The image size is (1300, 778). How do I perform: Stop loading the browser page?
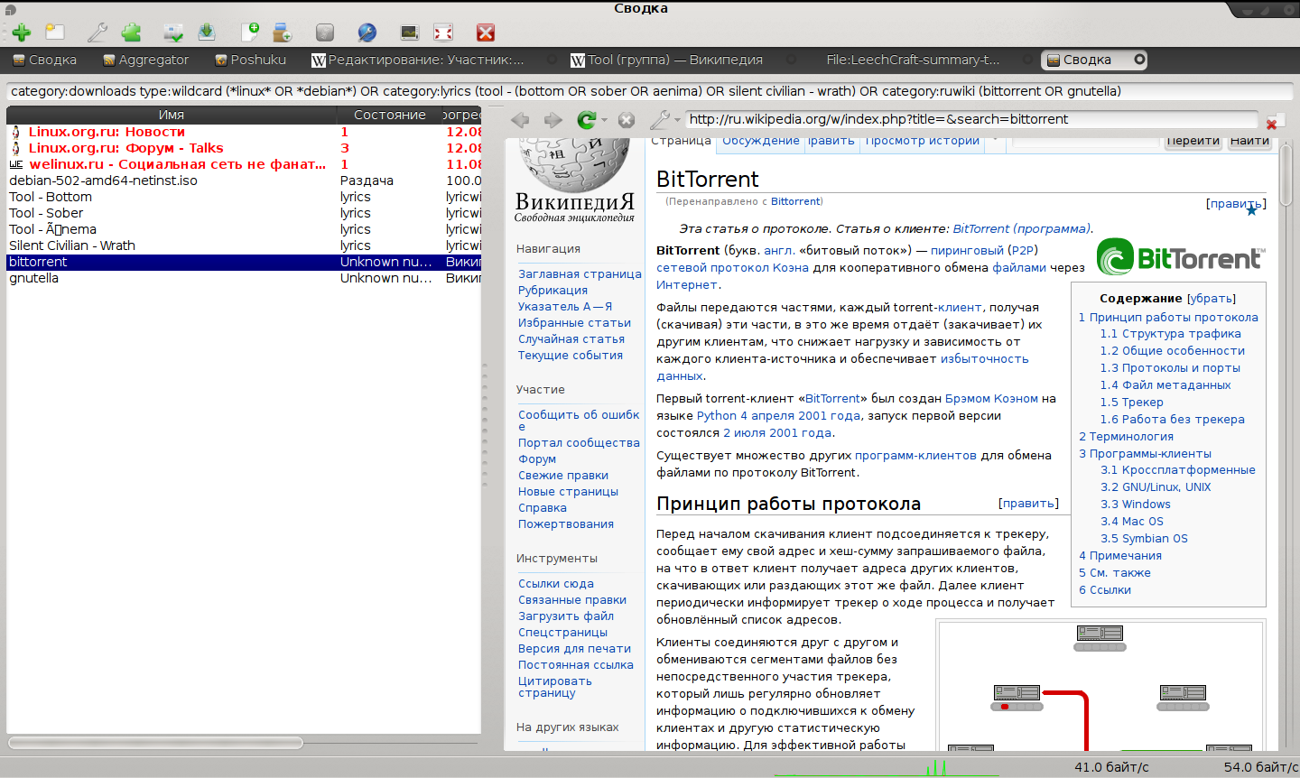click(x=627, y=120)
